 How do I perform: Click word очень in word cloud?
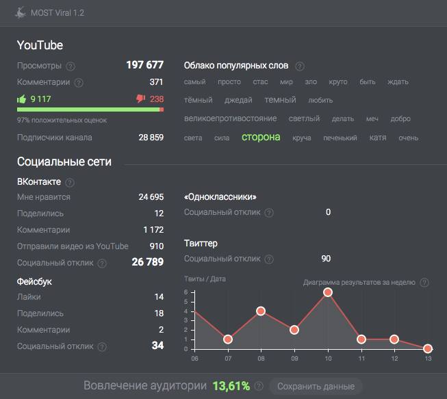409,138
